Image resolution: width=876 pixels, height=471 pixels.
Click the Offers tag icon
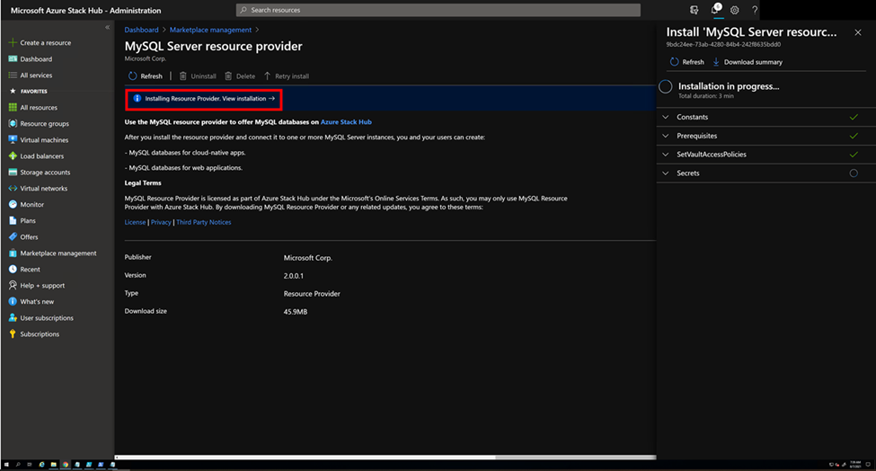(x=13, y=237)
